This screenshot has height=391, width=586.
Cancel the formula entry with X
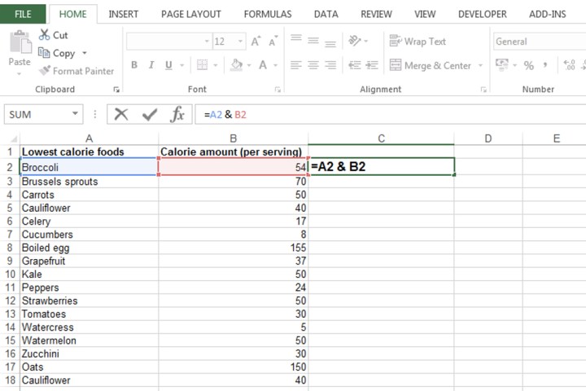pos(121,115)
